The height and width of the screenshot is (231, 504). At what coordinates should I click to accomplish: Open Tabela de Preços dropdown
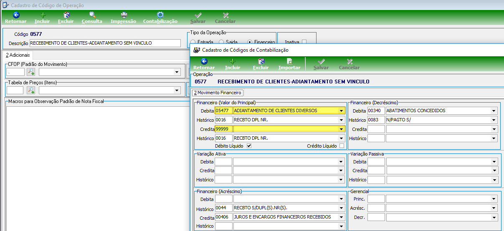pos(177,90)
